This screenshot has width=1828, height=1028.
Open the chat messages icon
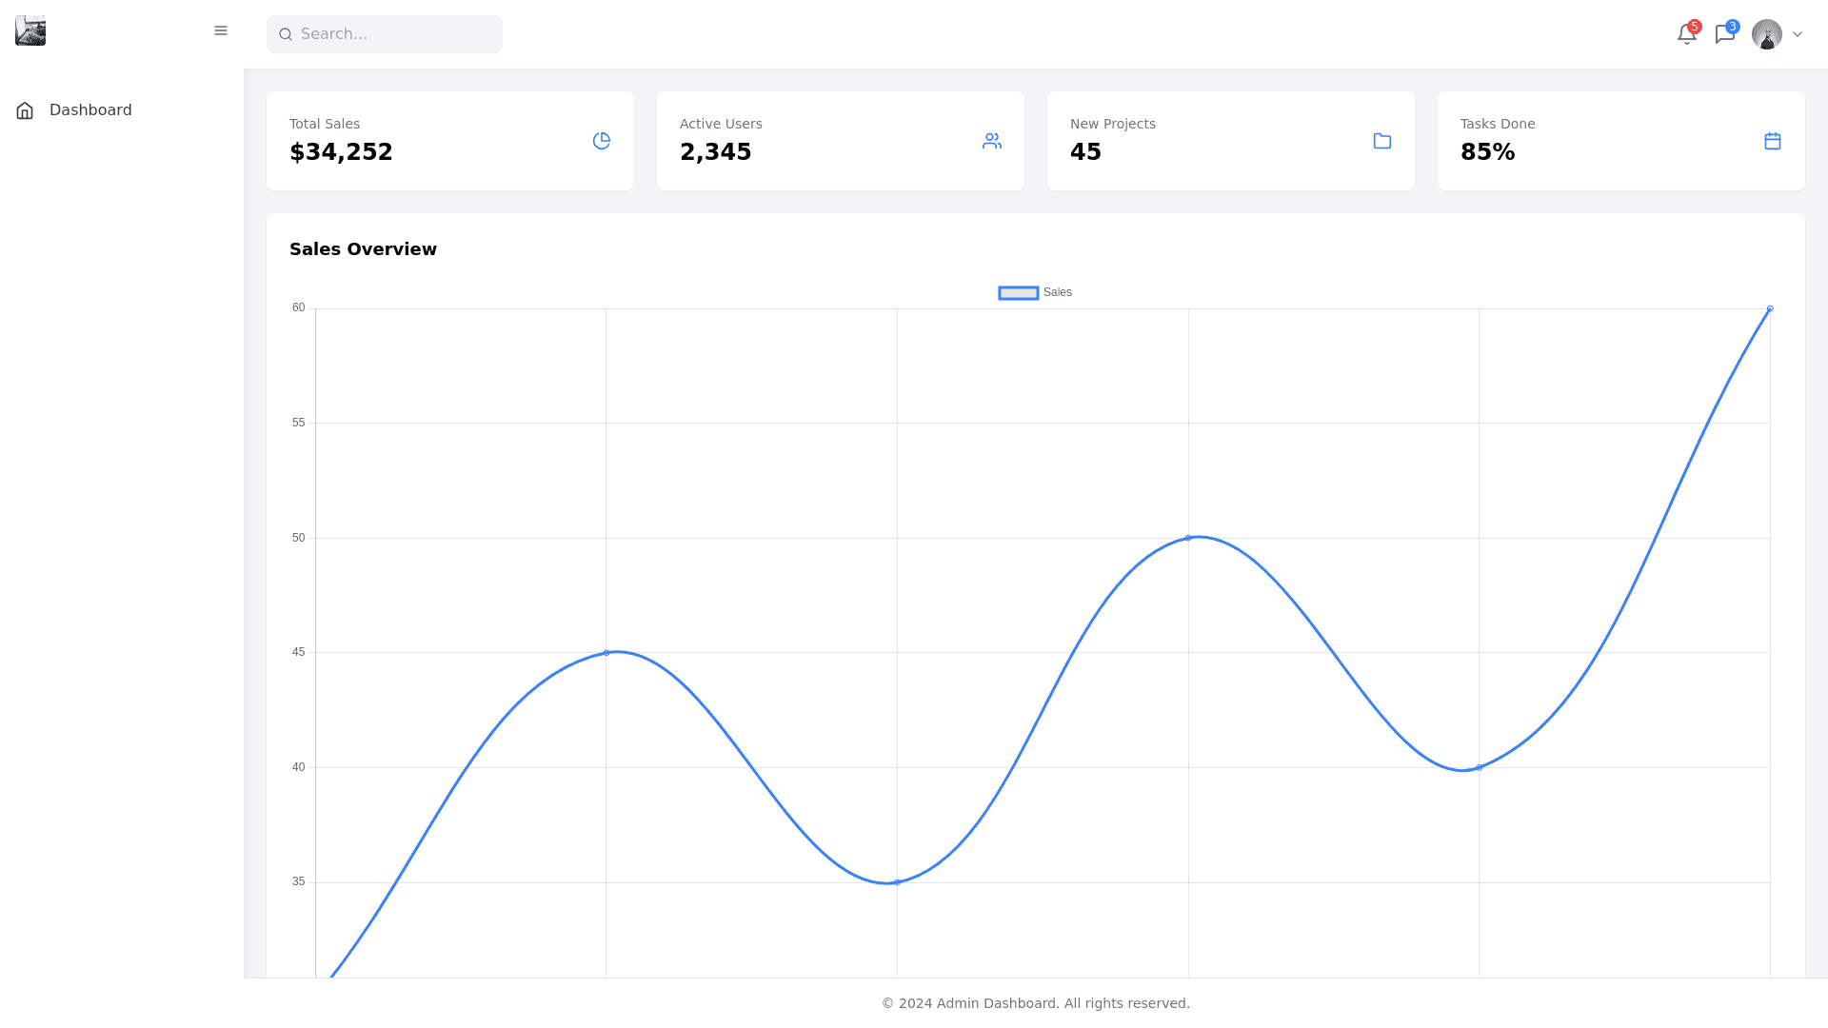tap(1724, 34)
